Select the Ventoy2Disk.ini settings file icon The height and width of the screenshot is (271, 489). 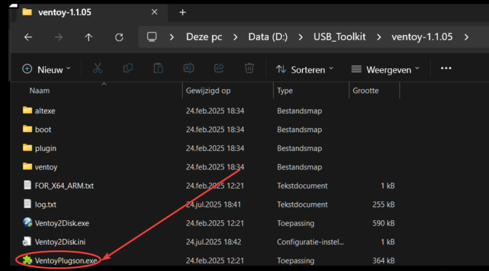click(28, 242)
